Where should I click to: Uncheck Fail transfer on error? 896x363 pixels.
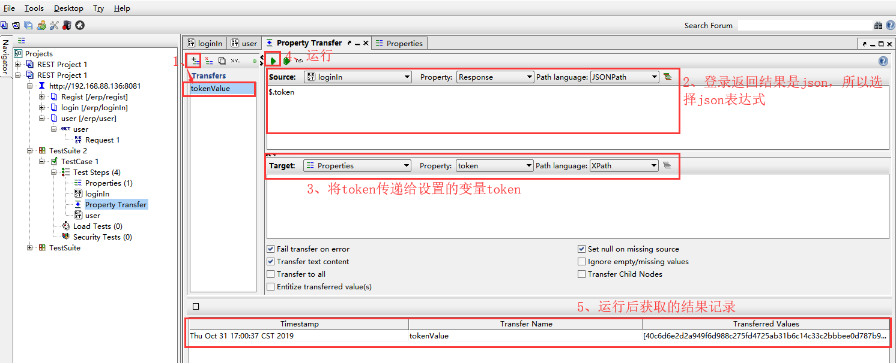coord(270,249)
